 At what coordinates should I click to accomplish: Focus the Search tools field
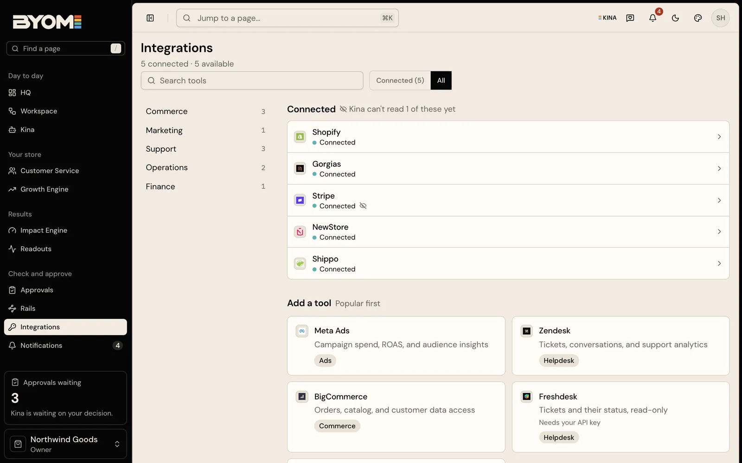click(252, 81)
